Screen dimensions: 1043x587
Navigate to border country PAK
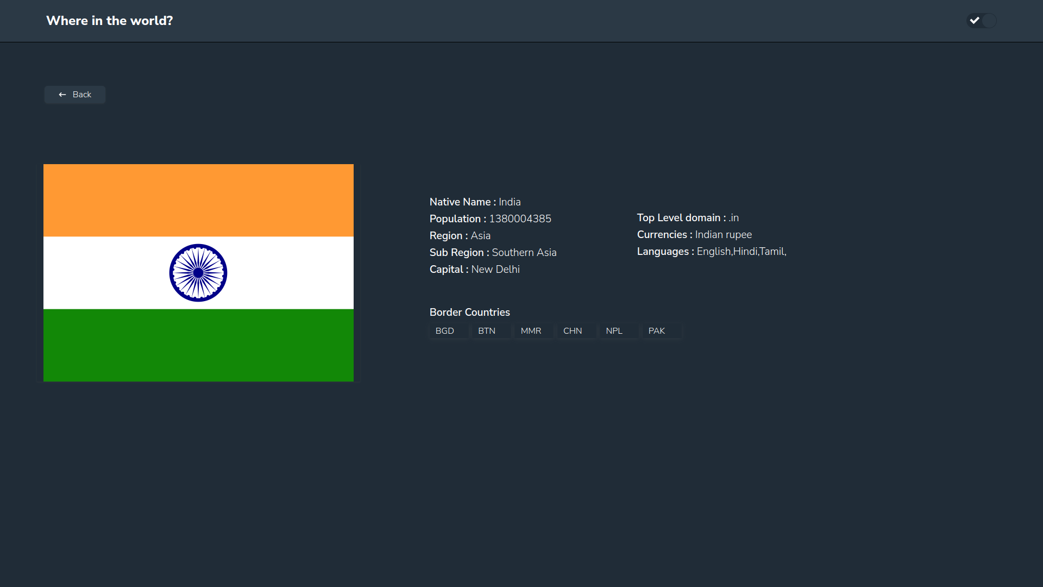pyautogui.click(x=660, y=331)
